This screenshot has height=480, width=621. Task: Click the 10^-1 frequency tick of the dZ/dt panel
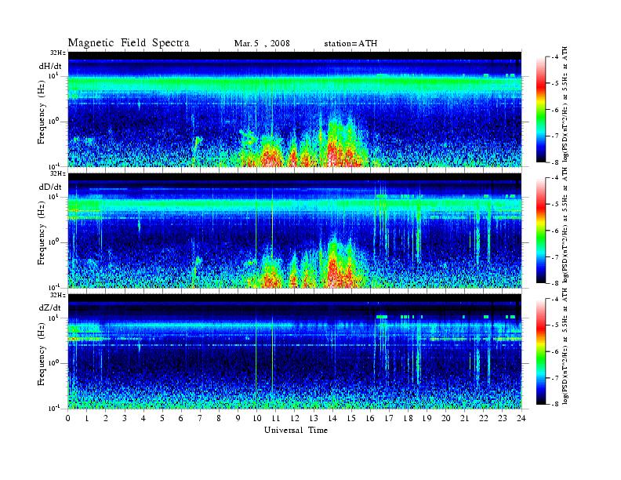pos(54,409)
